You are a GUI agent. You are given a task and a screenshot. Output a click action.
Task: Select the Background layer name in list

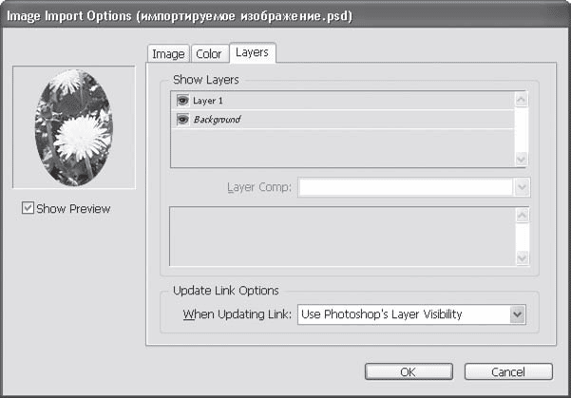click(x=218, y=120)
